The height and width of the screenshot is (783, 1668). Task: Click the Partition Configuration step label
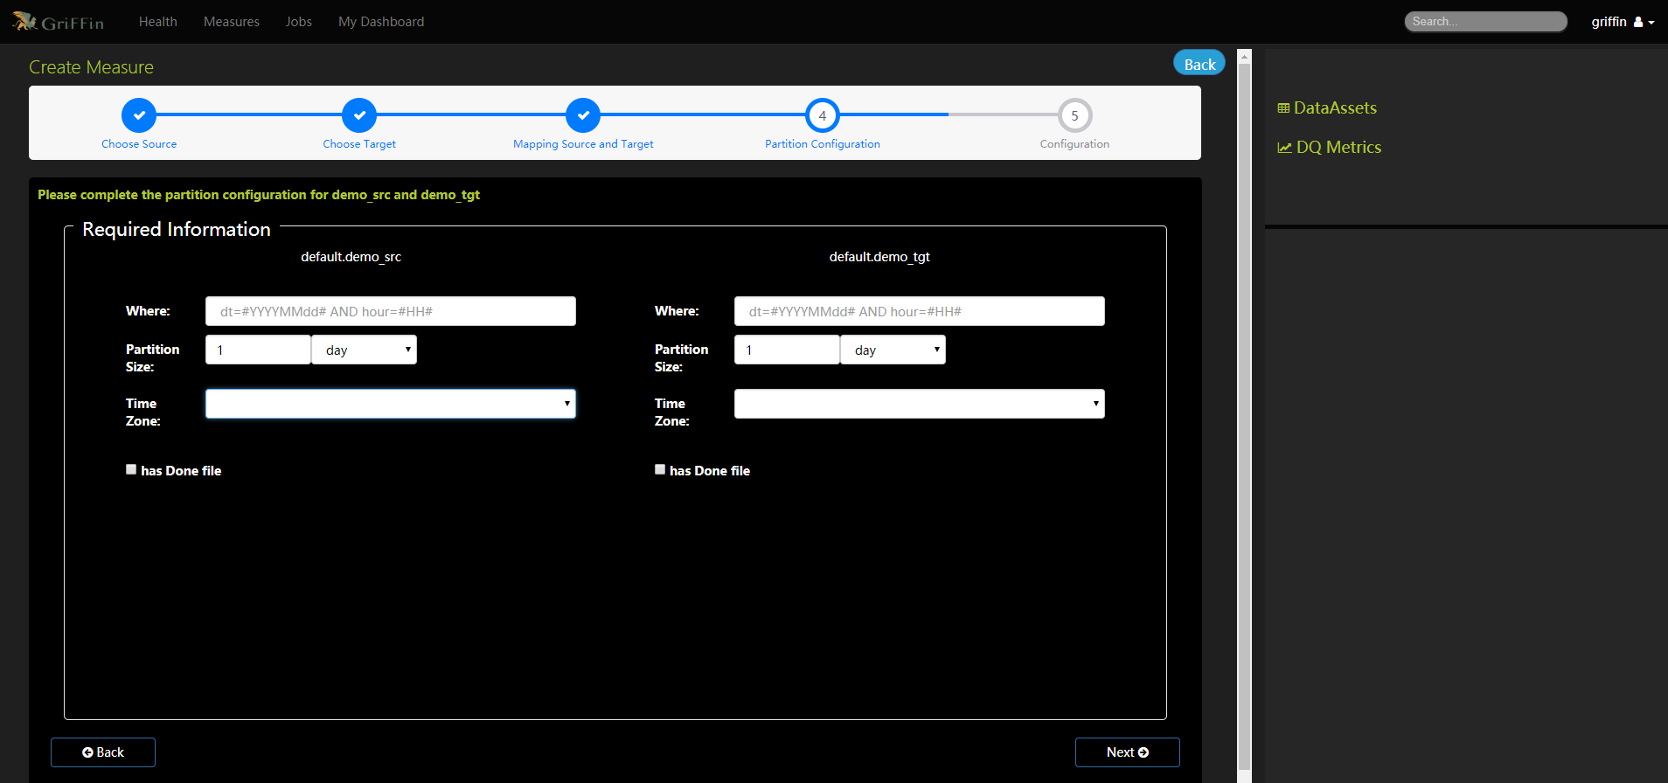click(x=823, y=144)
